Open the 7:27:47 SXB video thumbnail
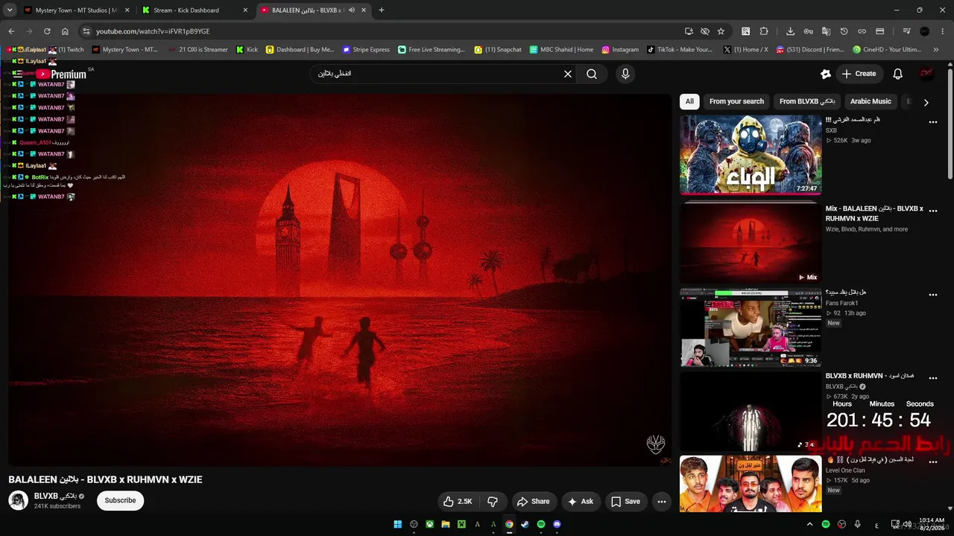 coord(751,155)
